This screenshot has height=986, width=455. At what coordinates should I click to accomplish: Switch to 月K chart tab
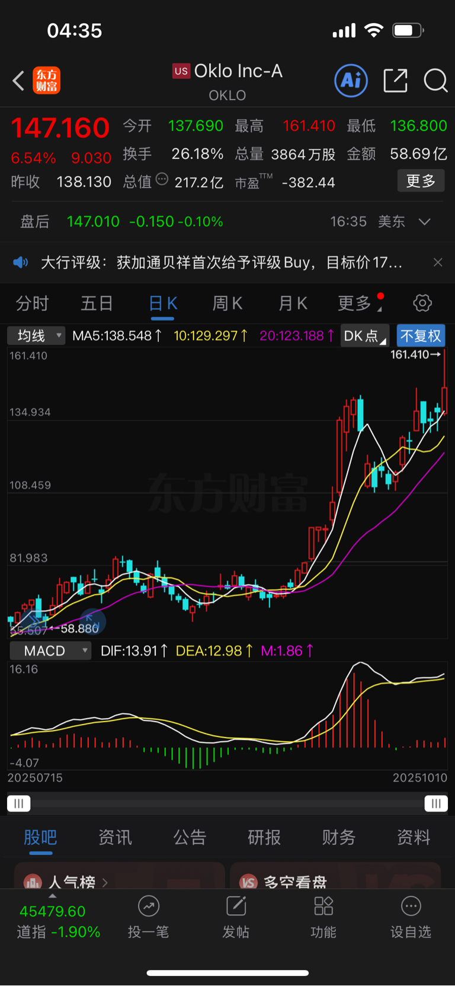point(293,303)
